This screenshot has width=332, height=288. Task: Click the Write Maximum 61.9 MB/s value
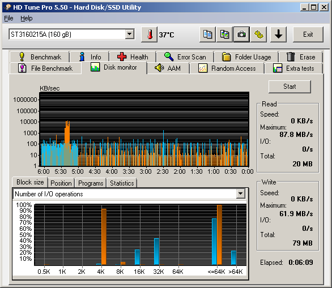click(x=296, y=213)
